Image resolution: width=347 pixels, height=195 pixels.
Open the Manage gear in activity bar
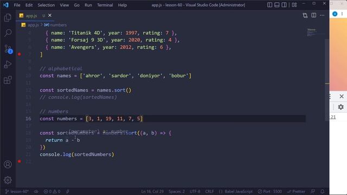click(8, 180)
